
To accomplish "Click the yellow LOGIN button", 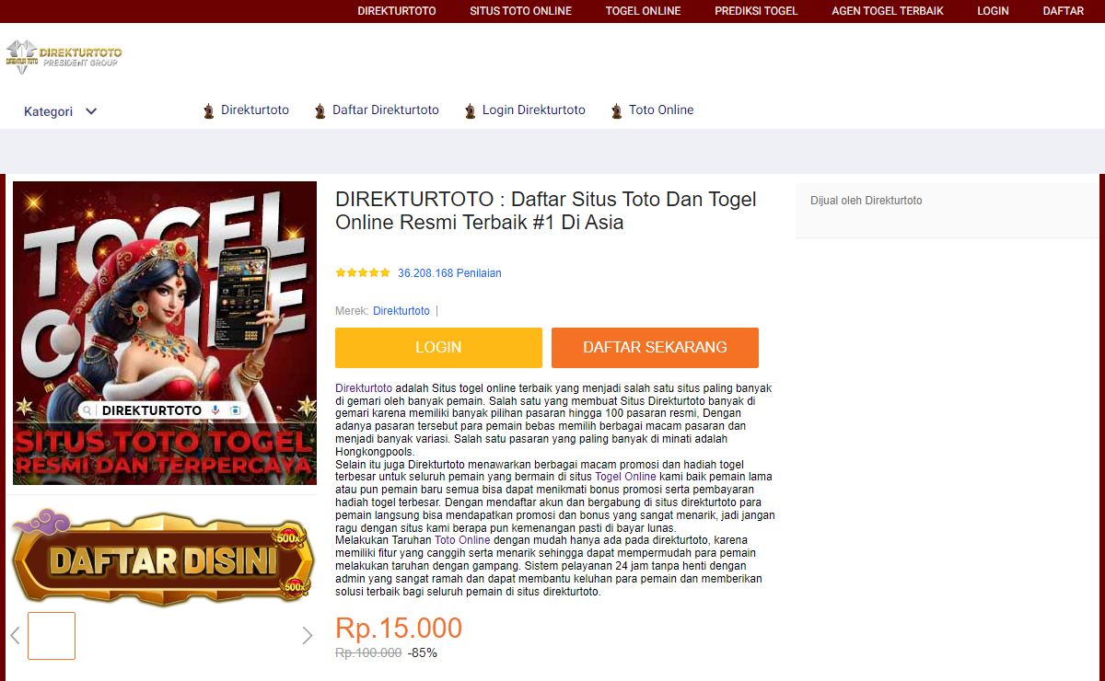I will [438, 348].
